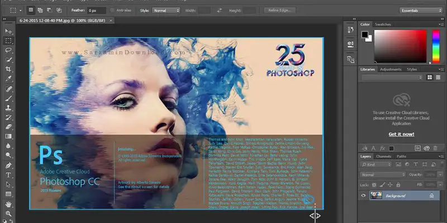447x223 pixels.
Task: Select the Horizontal Type tool
Action: click(x=8, y=175)
